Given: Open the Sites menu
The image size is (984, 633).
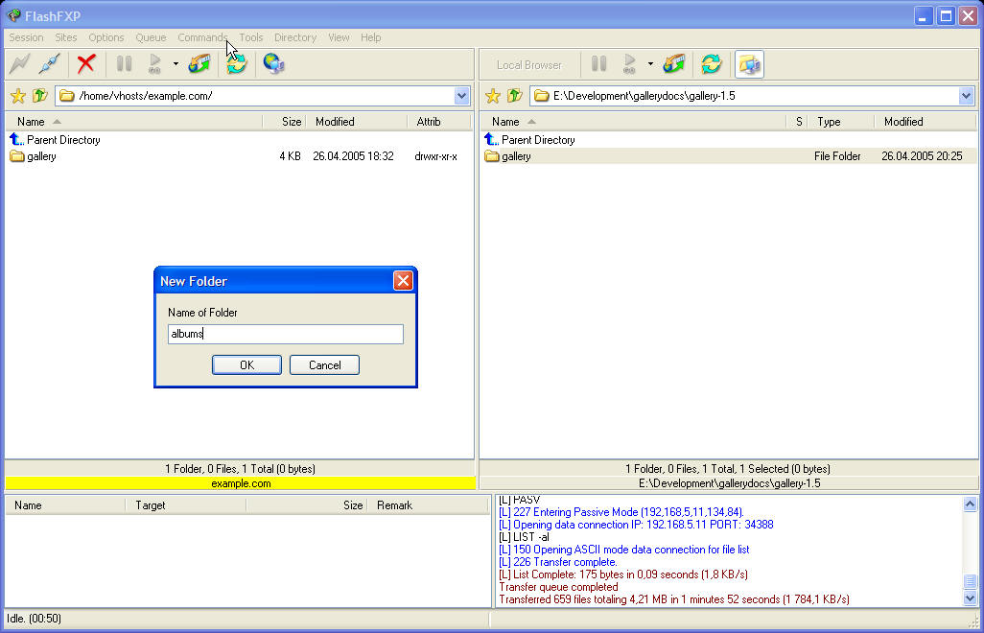Looking at the screenshot, I should 66,37.
